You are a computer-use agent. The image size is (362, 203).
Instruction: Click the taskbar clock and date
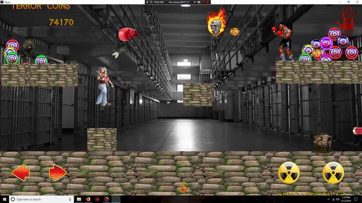346,199
